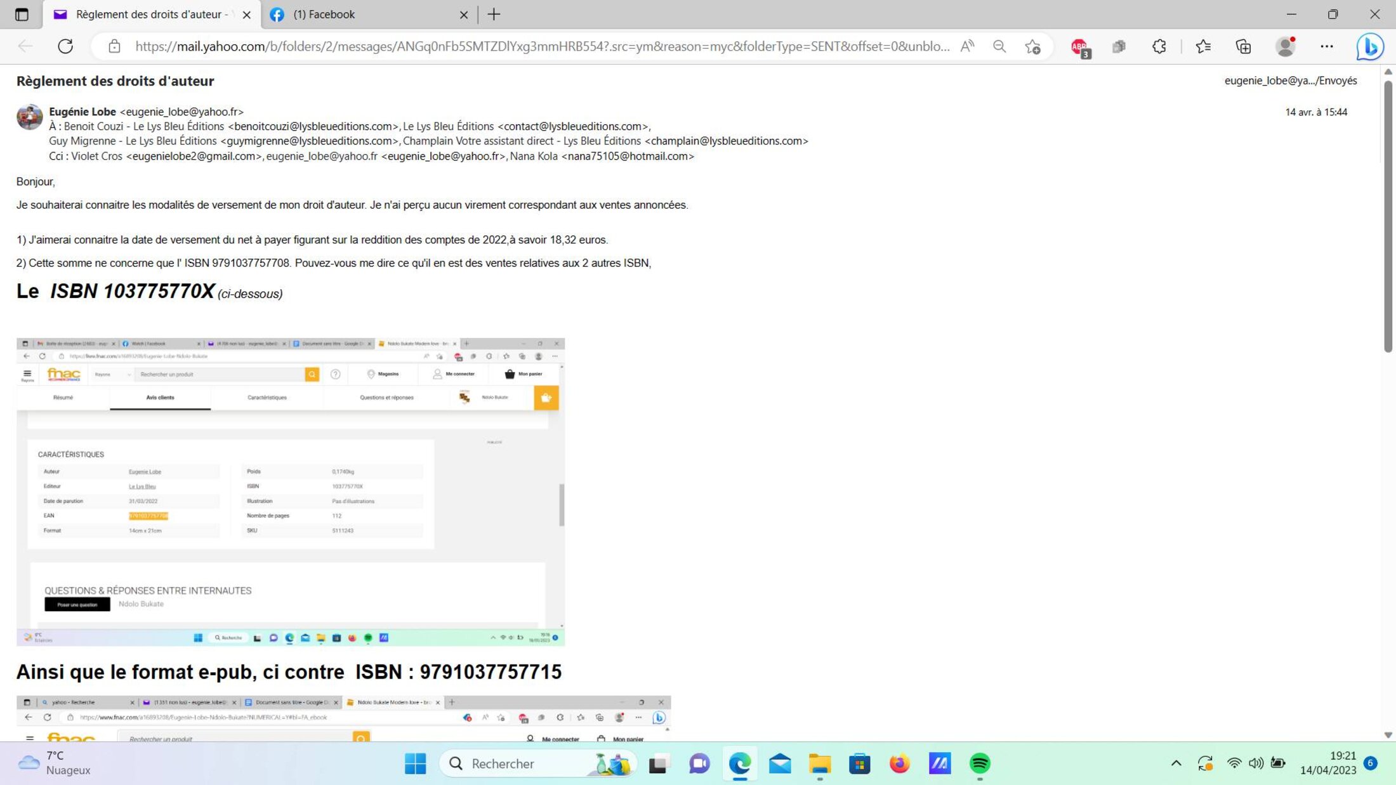Open the embedded Fnac ISBN screenshot
The image size is (1396, 785).
coord(291,492)
